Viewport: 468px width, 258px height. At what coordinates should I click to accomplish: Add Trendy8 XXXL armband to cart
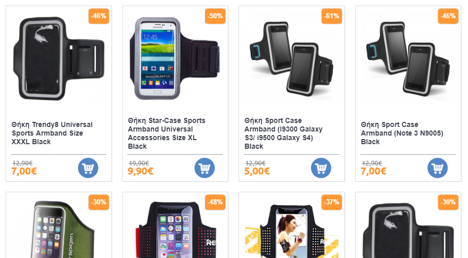coord(88,168)
